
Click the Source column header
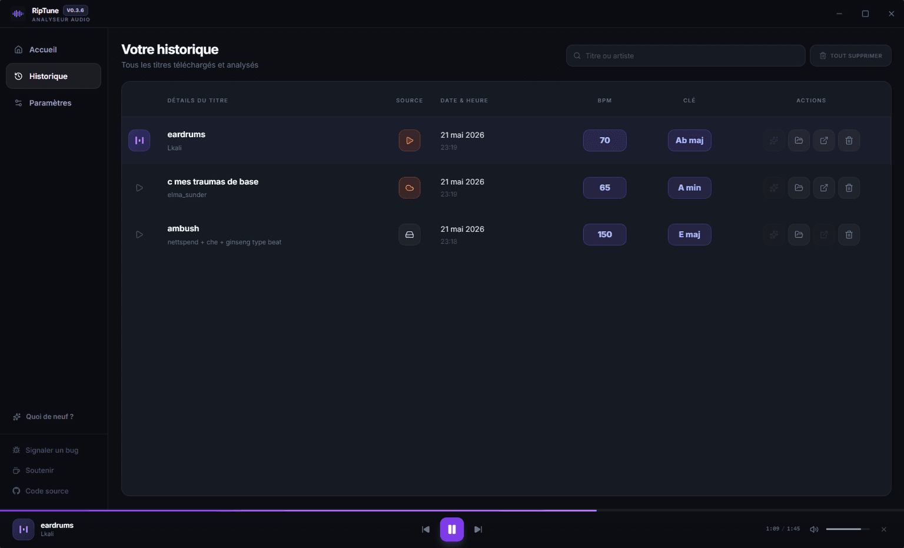pos(410,101)
